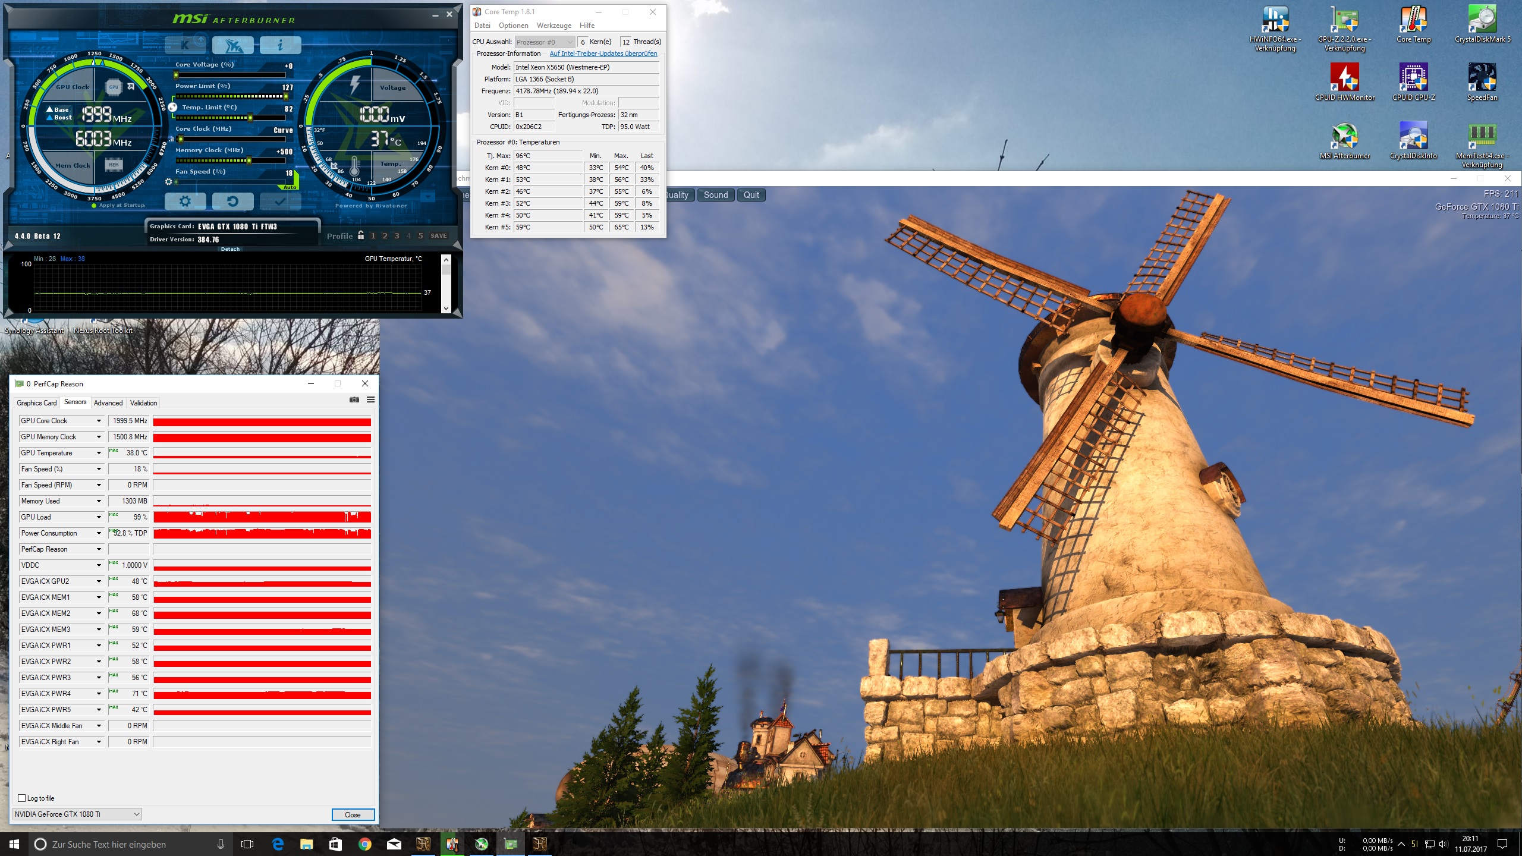Take GPU-Z screenshot with camera icon

[x=354, y=400]
